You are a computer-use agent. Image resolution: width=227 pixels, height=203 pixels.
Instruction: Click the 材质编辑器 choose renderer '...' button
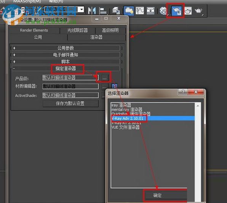104,87
